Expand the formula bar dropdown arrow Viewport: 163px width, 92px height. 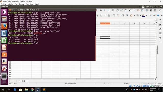pos(156,20)
